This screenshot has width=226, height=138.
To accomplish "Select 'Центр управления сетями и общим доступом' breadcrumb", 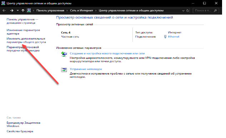I will [131, 10].
